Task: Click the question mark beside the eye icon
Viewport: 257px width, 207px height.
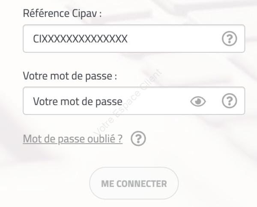Action: tap(230, 101)
